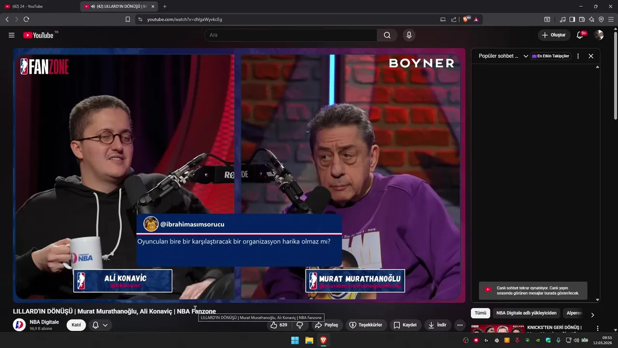The height and width of the screenshot is (348, 618).
Task: Expand the notification bell dropdown for NBA Digitale
Action: point(100,325)
